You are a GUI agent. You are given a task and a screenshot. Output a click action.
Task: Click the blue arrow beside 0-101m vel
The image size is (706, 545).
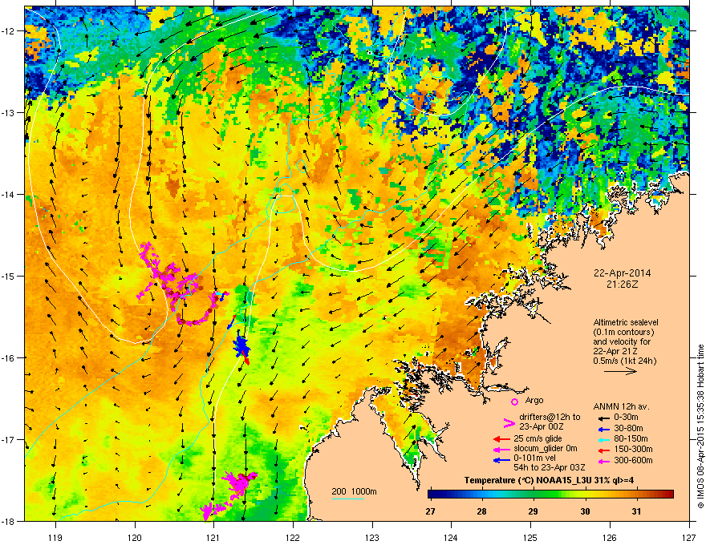(501, 459)
